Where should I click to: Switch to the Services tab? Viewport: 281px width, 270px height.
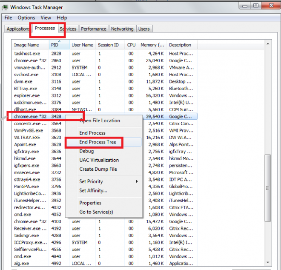click(68, 29)
